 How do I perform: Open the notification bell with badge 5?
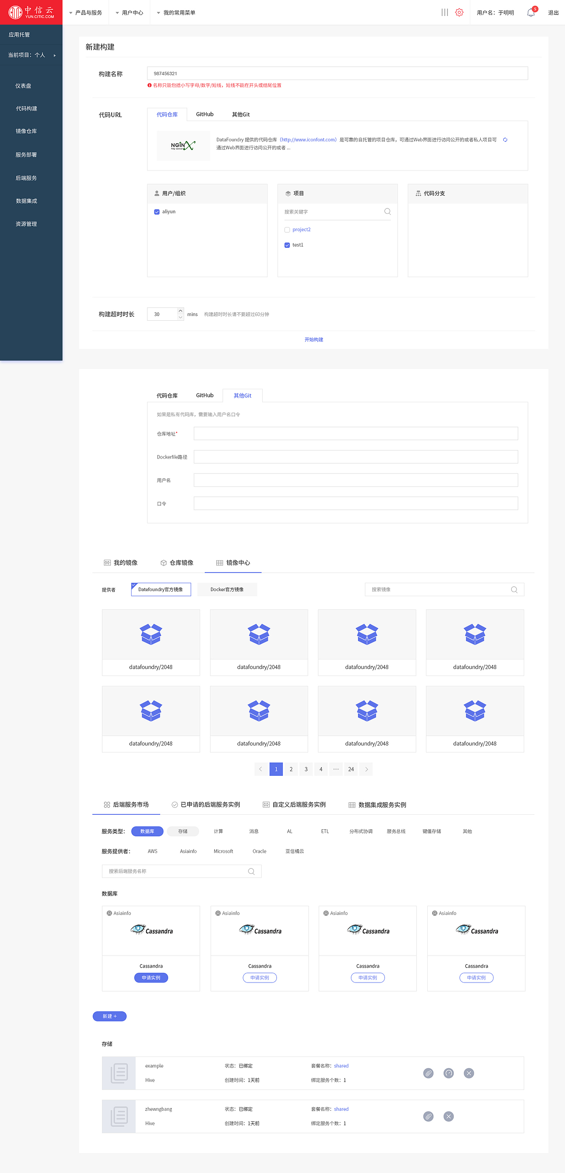531,12
